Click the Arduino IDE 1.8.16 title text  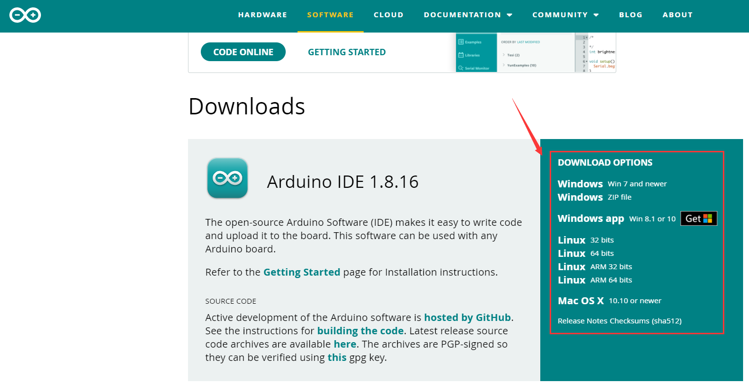342,182
